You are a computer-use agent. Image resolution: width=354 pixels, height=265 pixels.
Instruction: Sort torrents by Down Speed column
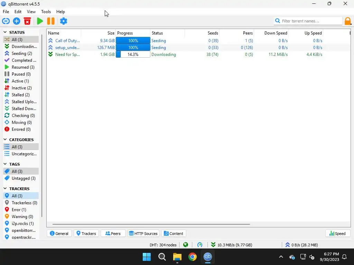tap(271, 33)
